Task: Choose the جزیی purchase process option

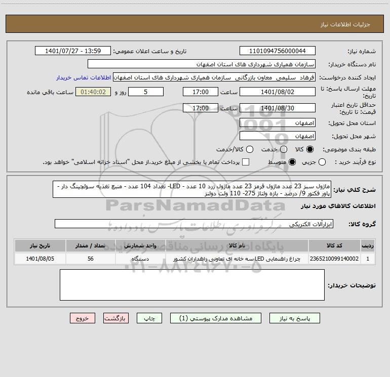Action: click(x=322, y=162)
